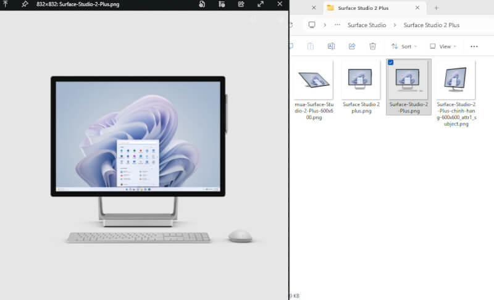Navigate to Surface Studio breadcrumb folder
Screen dimensions: 494x300
(x=367, y=25)
